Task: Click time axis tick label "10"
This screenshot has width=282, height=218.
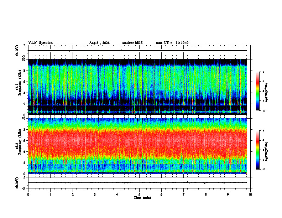Action: 250,194
